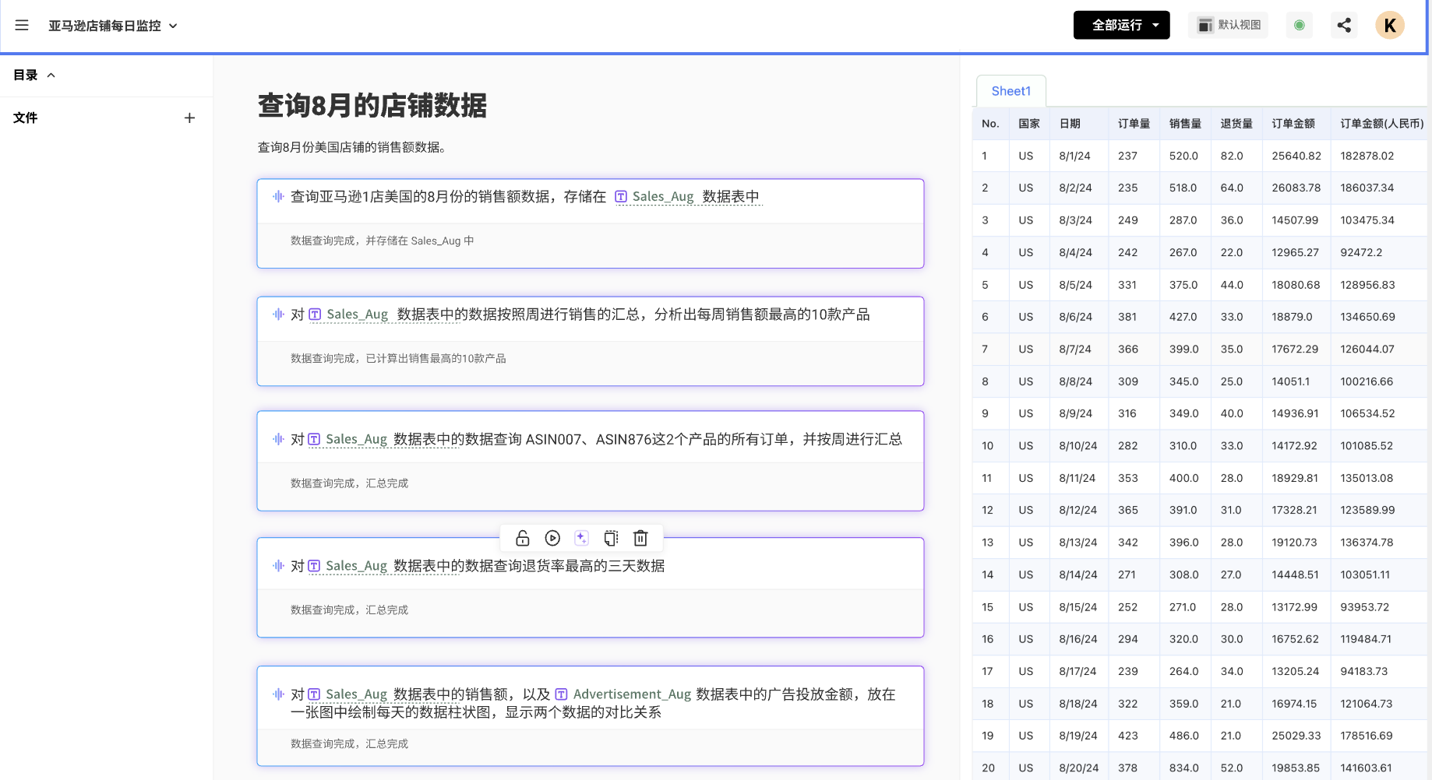
Task: Click order amount cell 25640.82
Action: [1296, 156]
